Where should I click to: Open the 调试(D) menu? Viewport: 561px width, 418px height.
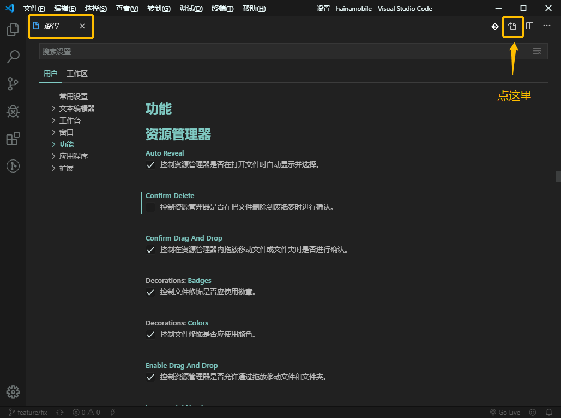(191, 8)
